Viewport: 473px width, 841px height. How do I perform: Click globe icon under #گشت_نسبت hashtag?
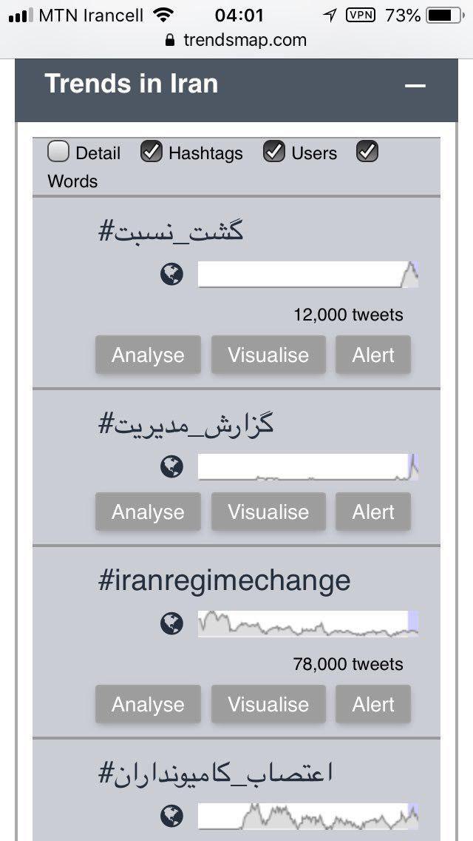point(171,275)
